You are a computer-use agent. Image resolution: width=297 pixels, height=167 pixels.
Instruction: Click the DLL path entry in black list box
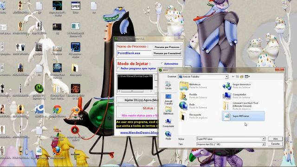tap(135, 76)
